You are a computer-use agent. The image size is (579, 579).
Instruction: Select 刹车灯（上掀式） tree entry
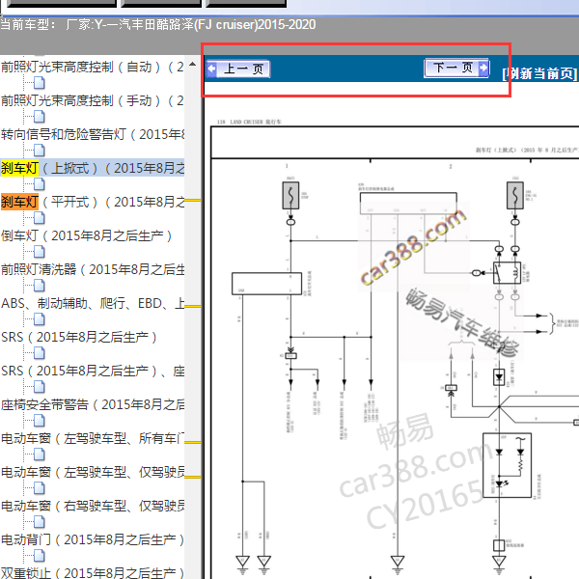[x=93, y=168]
